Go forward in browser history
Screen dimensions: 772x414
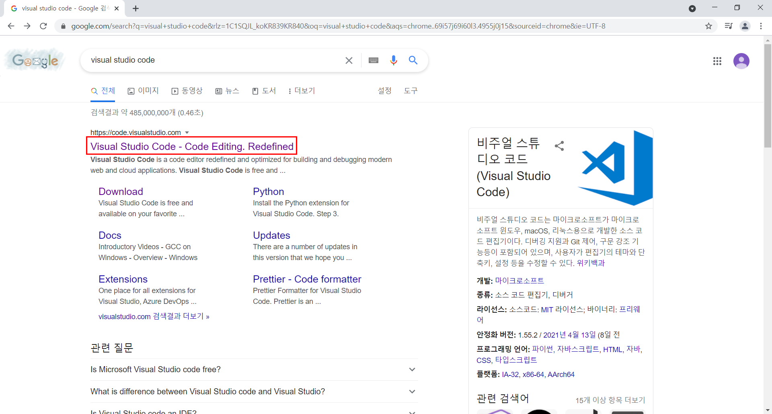click(x=27, y=26)
